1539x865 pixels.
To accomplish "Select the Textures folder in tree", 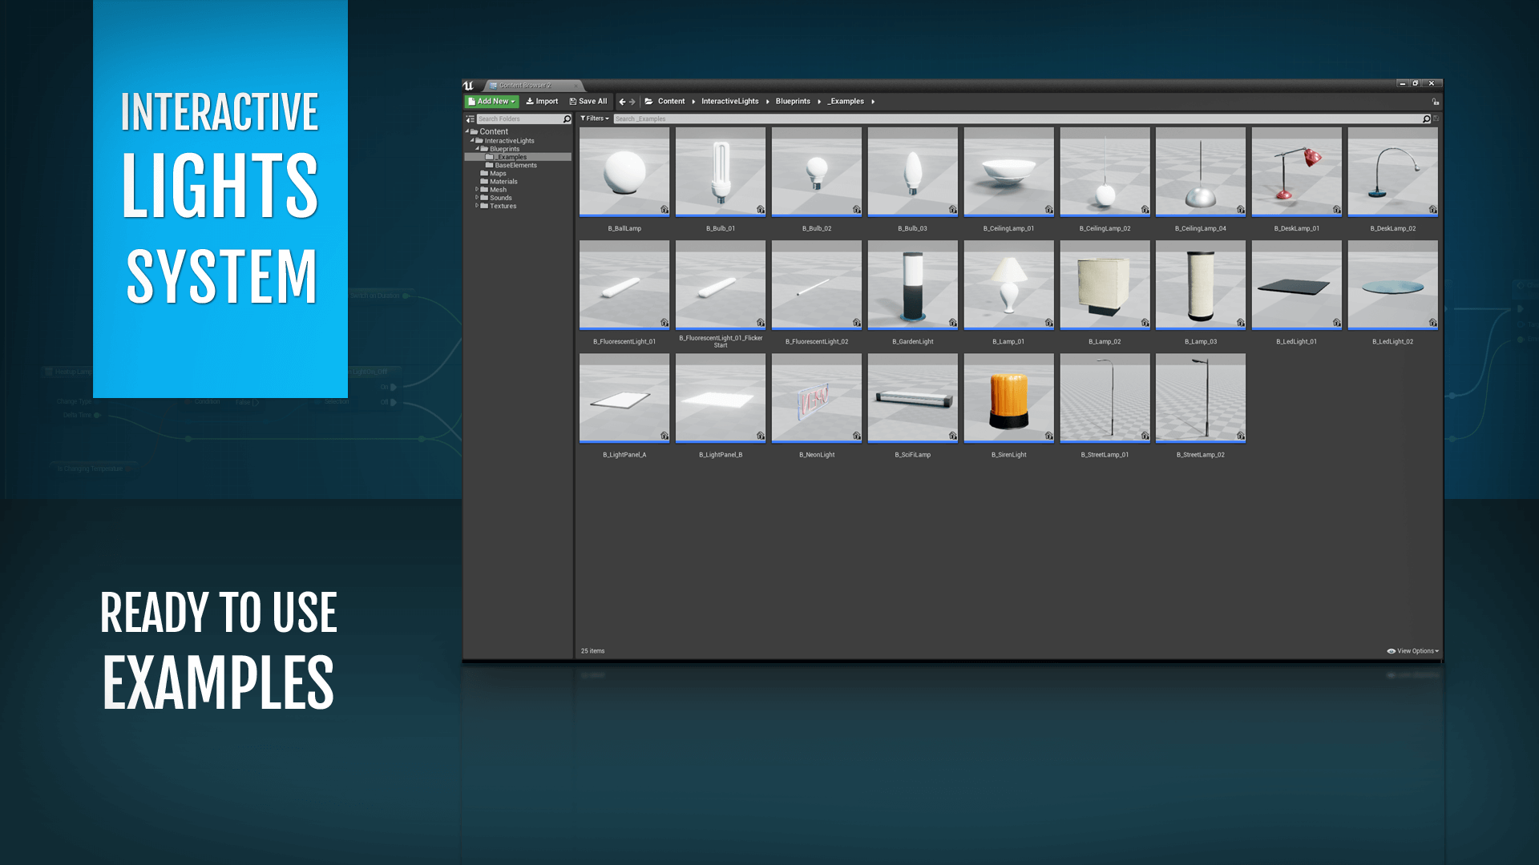I will point(498,206).
